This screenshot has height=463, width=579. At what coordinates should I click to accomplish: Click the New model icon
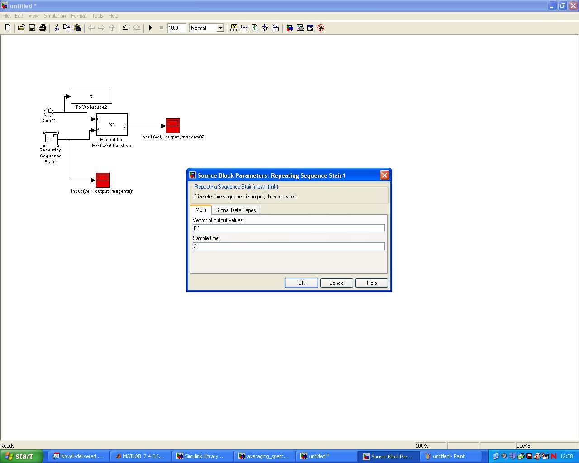pyautogui.click(x=8, y=28)
